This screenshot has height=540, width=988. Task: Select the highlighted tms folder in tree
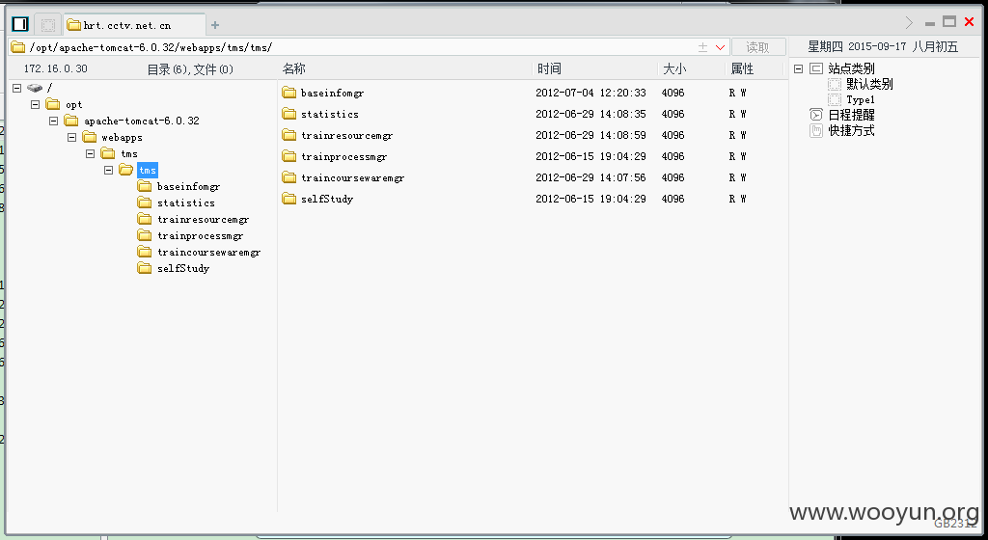click(148, 170)
